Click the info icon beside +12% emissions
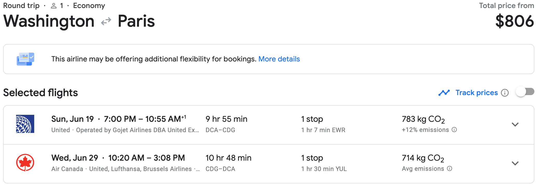Viewport: 538px width, 185px height. [455, 130]
